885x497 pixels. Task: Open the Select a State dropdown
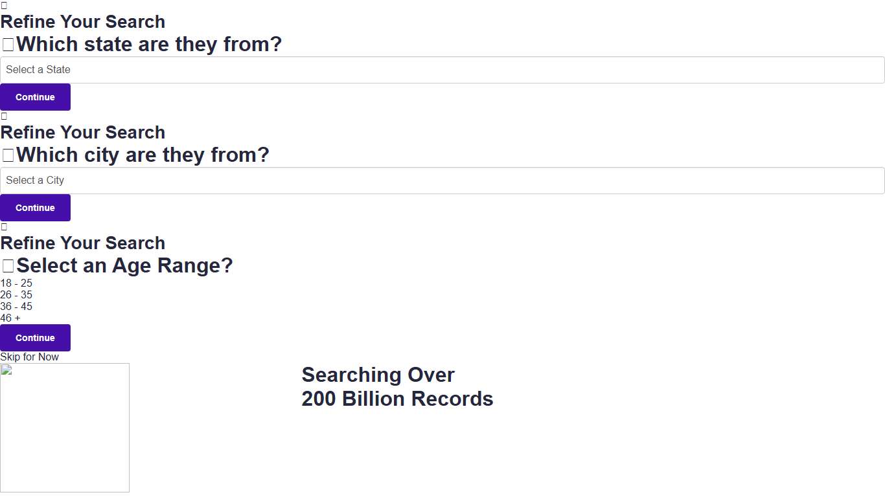pyautogui.click(x=442, y=70)
